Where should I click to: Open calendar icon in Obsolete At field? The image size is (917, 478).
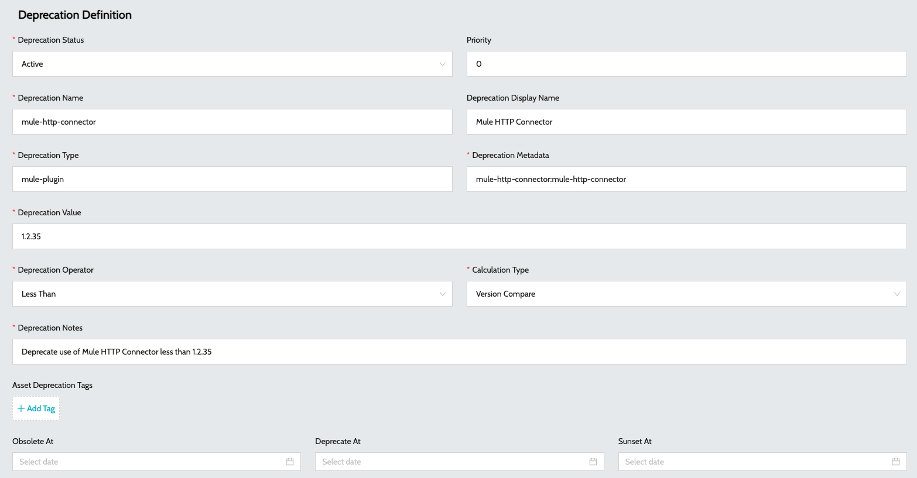290,462
